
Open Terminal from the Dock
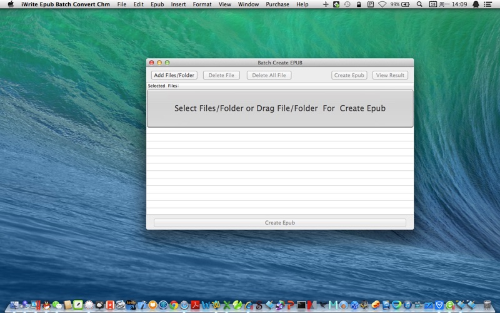pos(301,305)
